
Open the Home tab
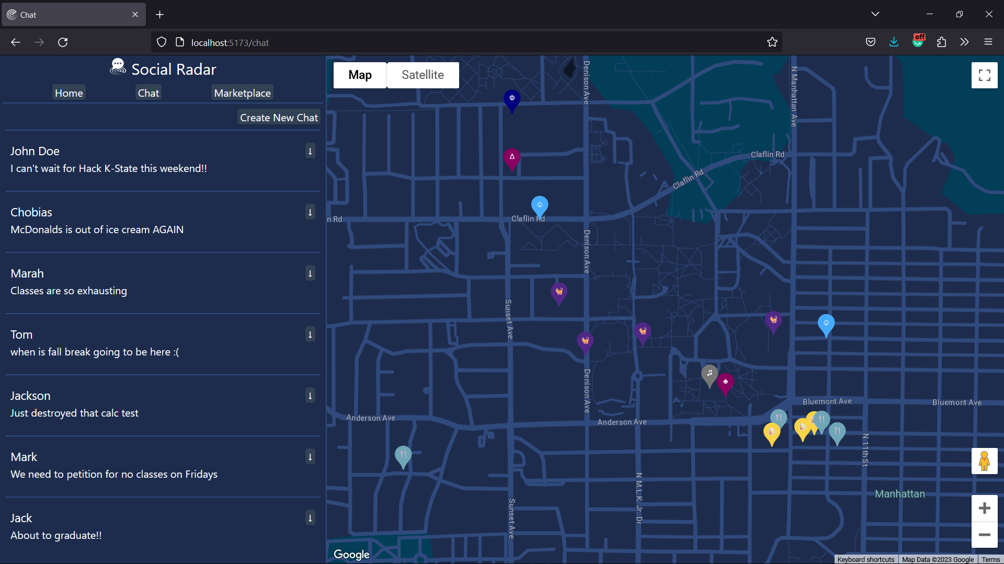pos(69,93)
